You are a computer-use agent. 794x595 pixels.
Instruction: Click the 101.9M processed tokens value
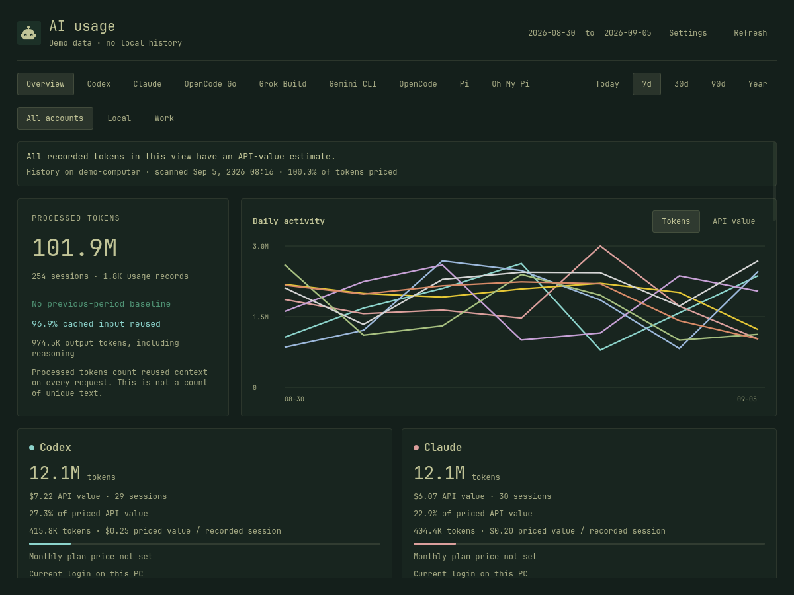click(x=74, y=248)
